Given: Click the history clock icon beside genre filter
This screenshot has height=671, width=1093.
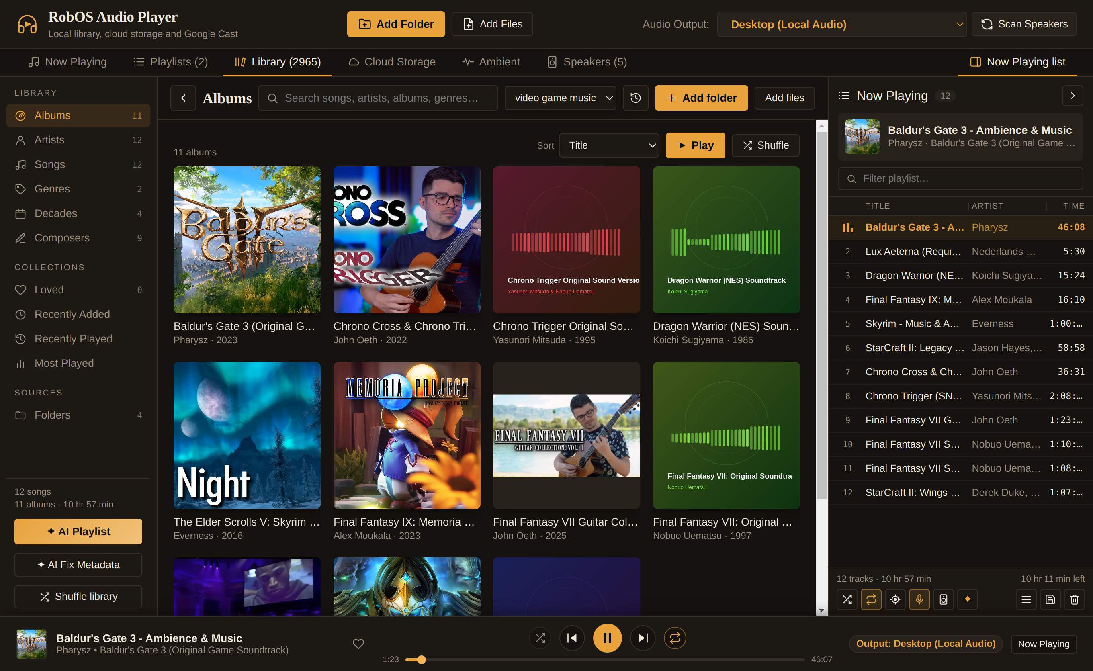Looking at the screenshot, I should 635,98.
